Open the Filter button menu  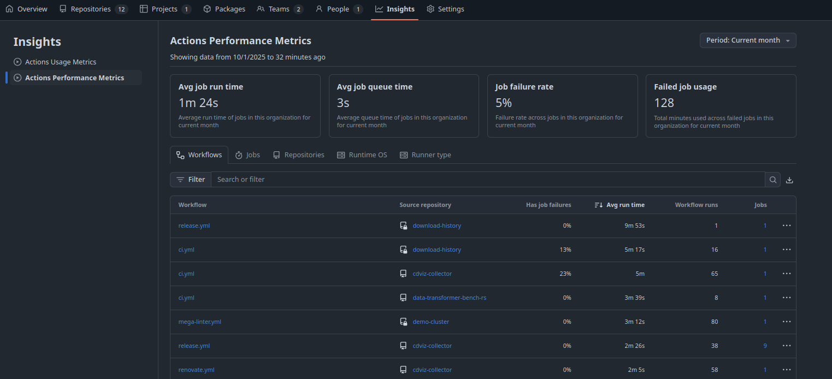(x=191, y=180)
